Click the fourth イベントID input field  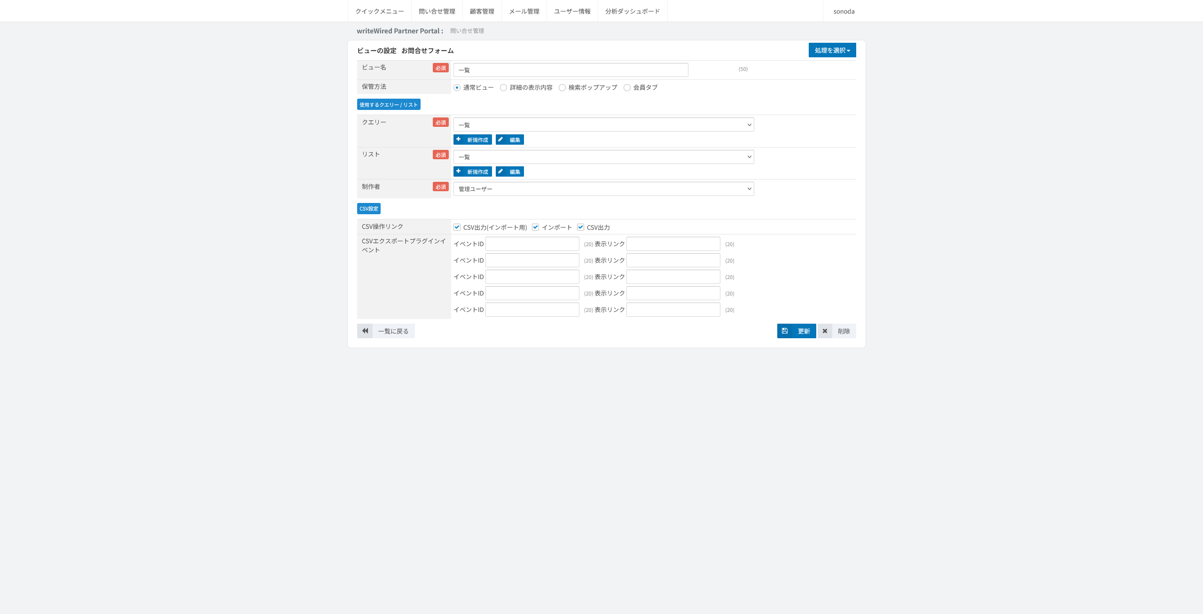[x=532, y=293]
